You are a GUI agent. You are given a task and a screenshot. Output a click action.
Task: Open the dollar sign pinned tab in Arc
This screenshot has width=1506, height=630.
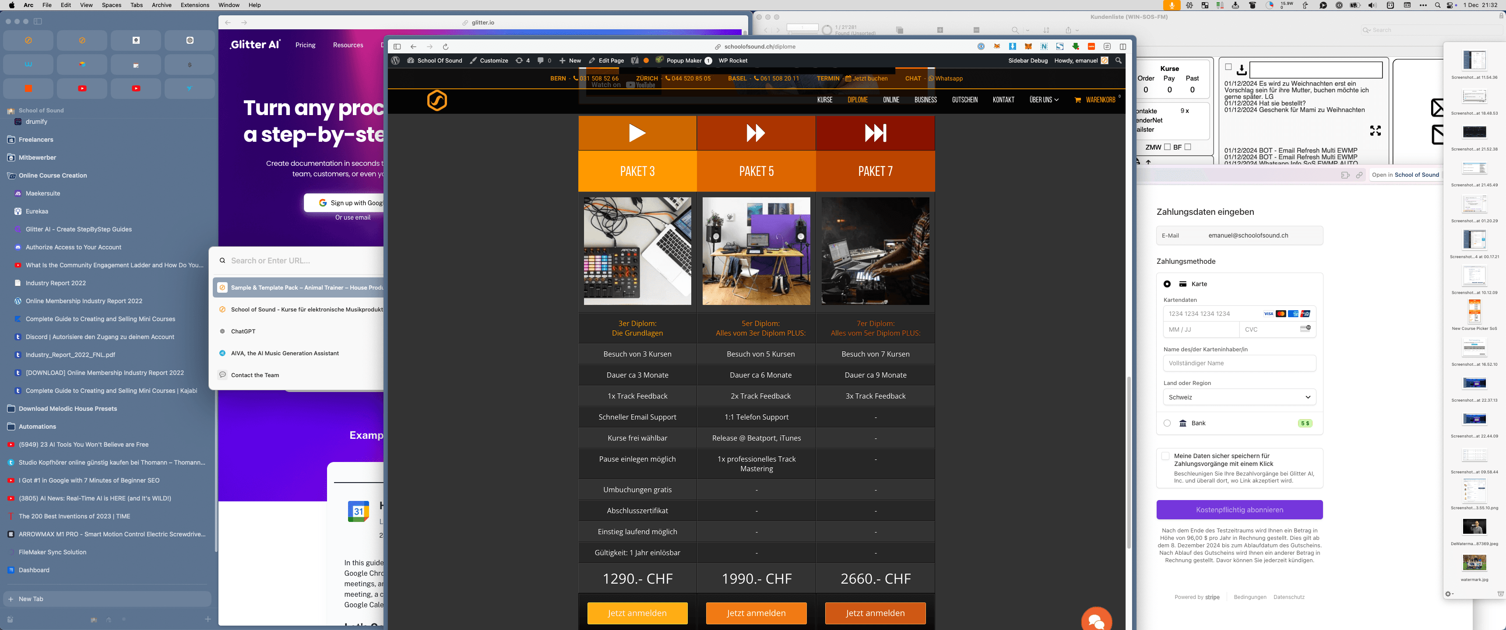(x=190, y=64)
